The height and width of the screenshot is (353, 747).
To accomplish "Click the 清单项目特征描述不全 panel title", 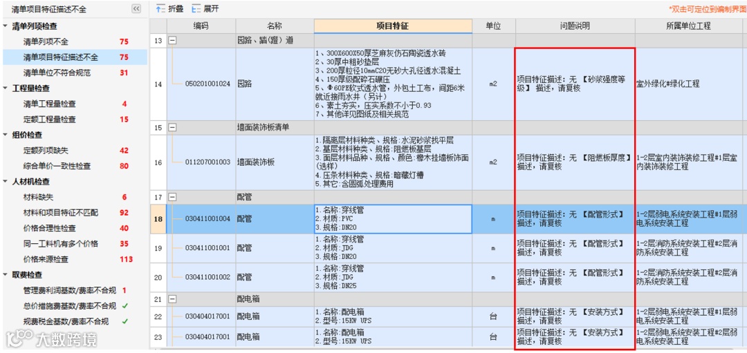I will [49, 10].
